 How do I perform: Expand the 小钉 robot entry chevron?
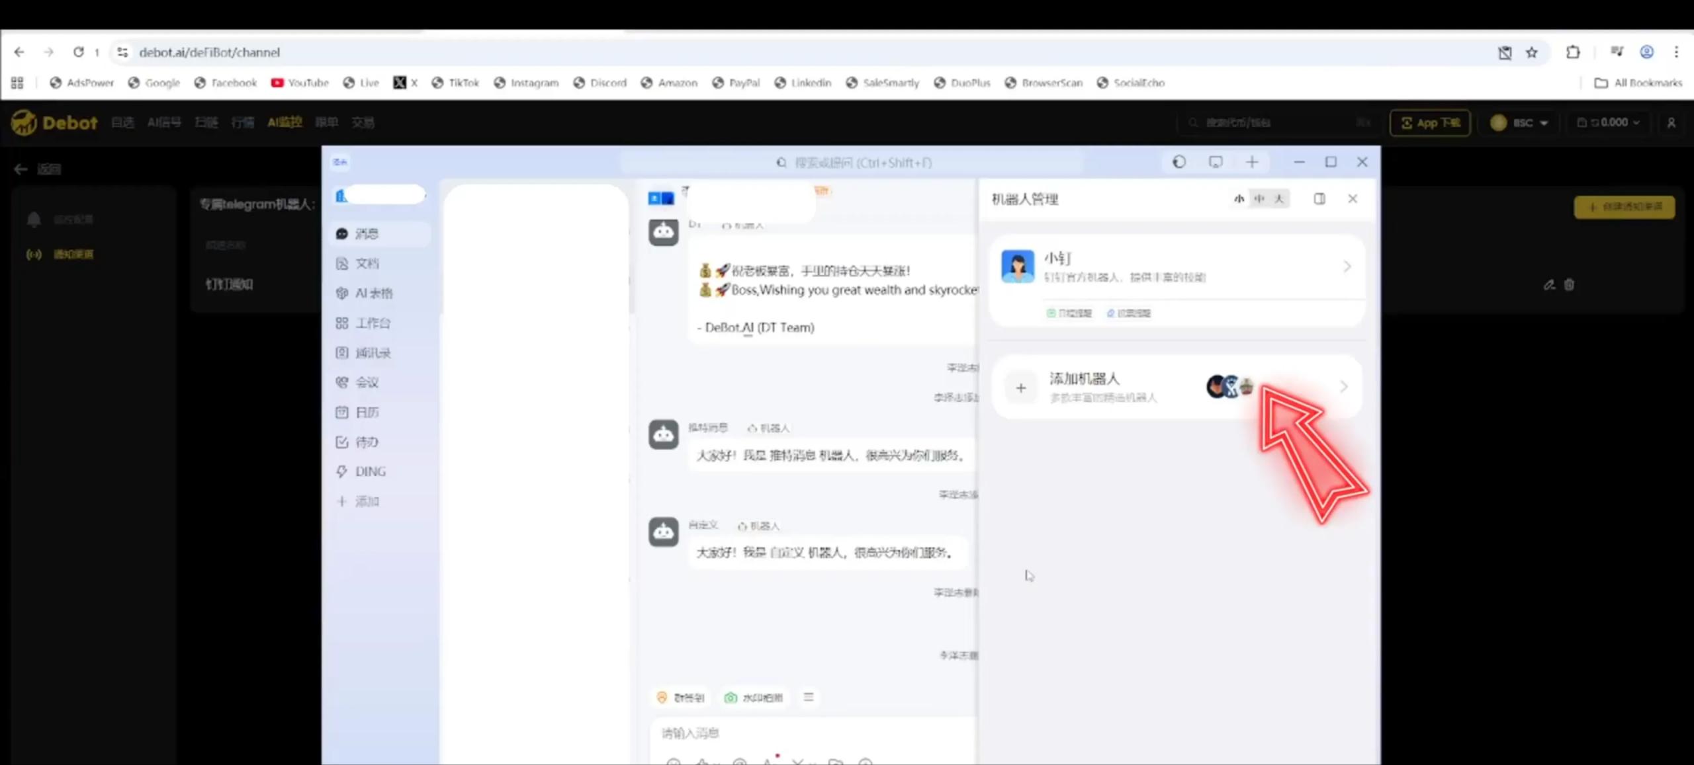1347,266
